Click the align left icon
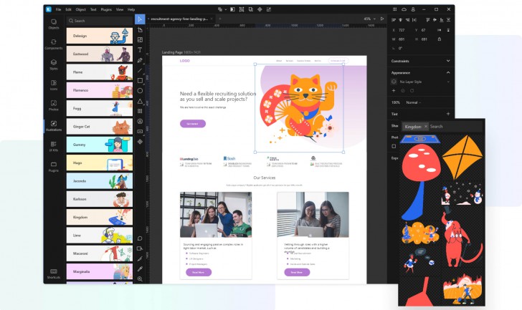The width and height of the screenshot is (522, 310). [394, 20]
